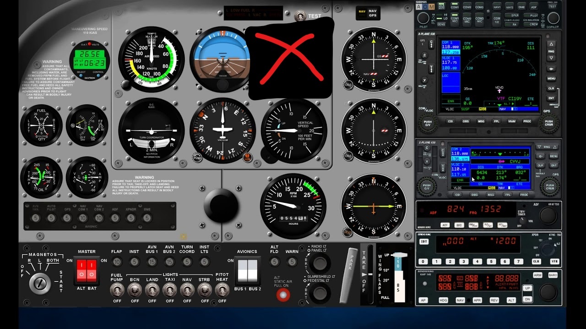Click GNS 530 VLOC flip-flop button
586x329 pixels.
[431, 69]
